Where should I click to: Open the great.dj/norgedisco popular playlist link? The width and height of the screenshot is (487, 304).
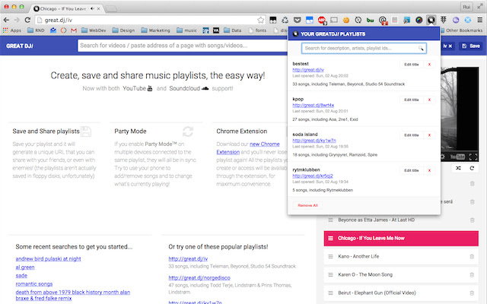click(x=199, y=277)
